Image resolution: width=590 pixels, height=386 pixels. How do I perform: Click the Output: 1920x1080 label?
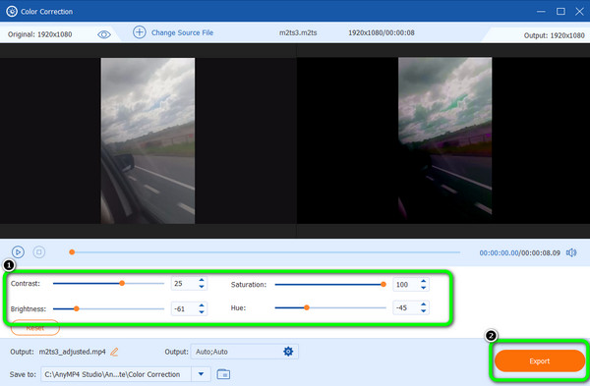click(x=554, y=35)
